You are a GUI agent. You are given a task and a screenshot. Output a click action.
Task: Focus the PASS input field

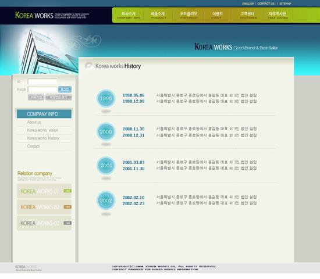coord(42,90)
